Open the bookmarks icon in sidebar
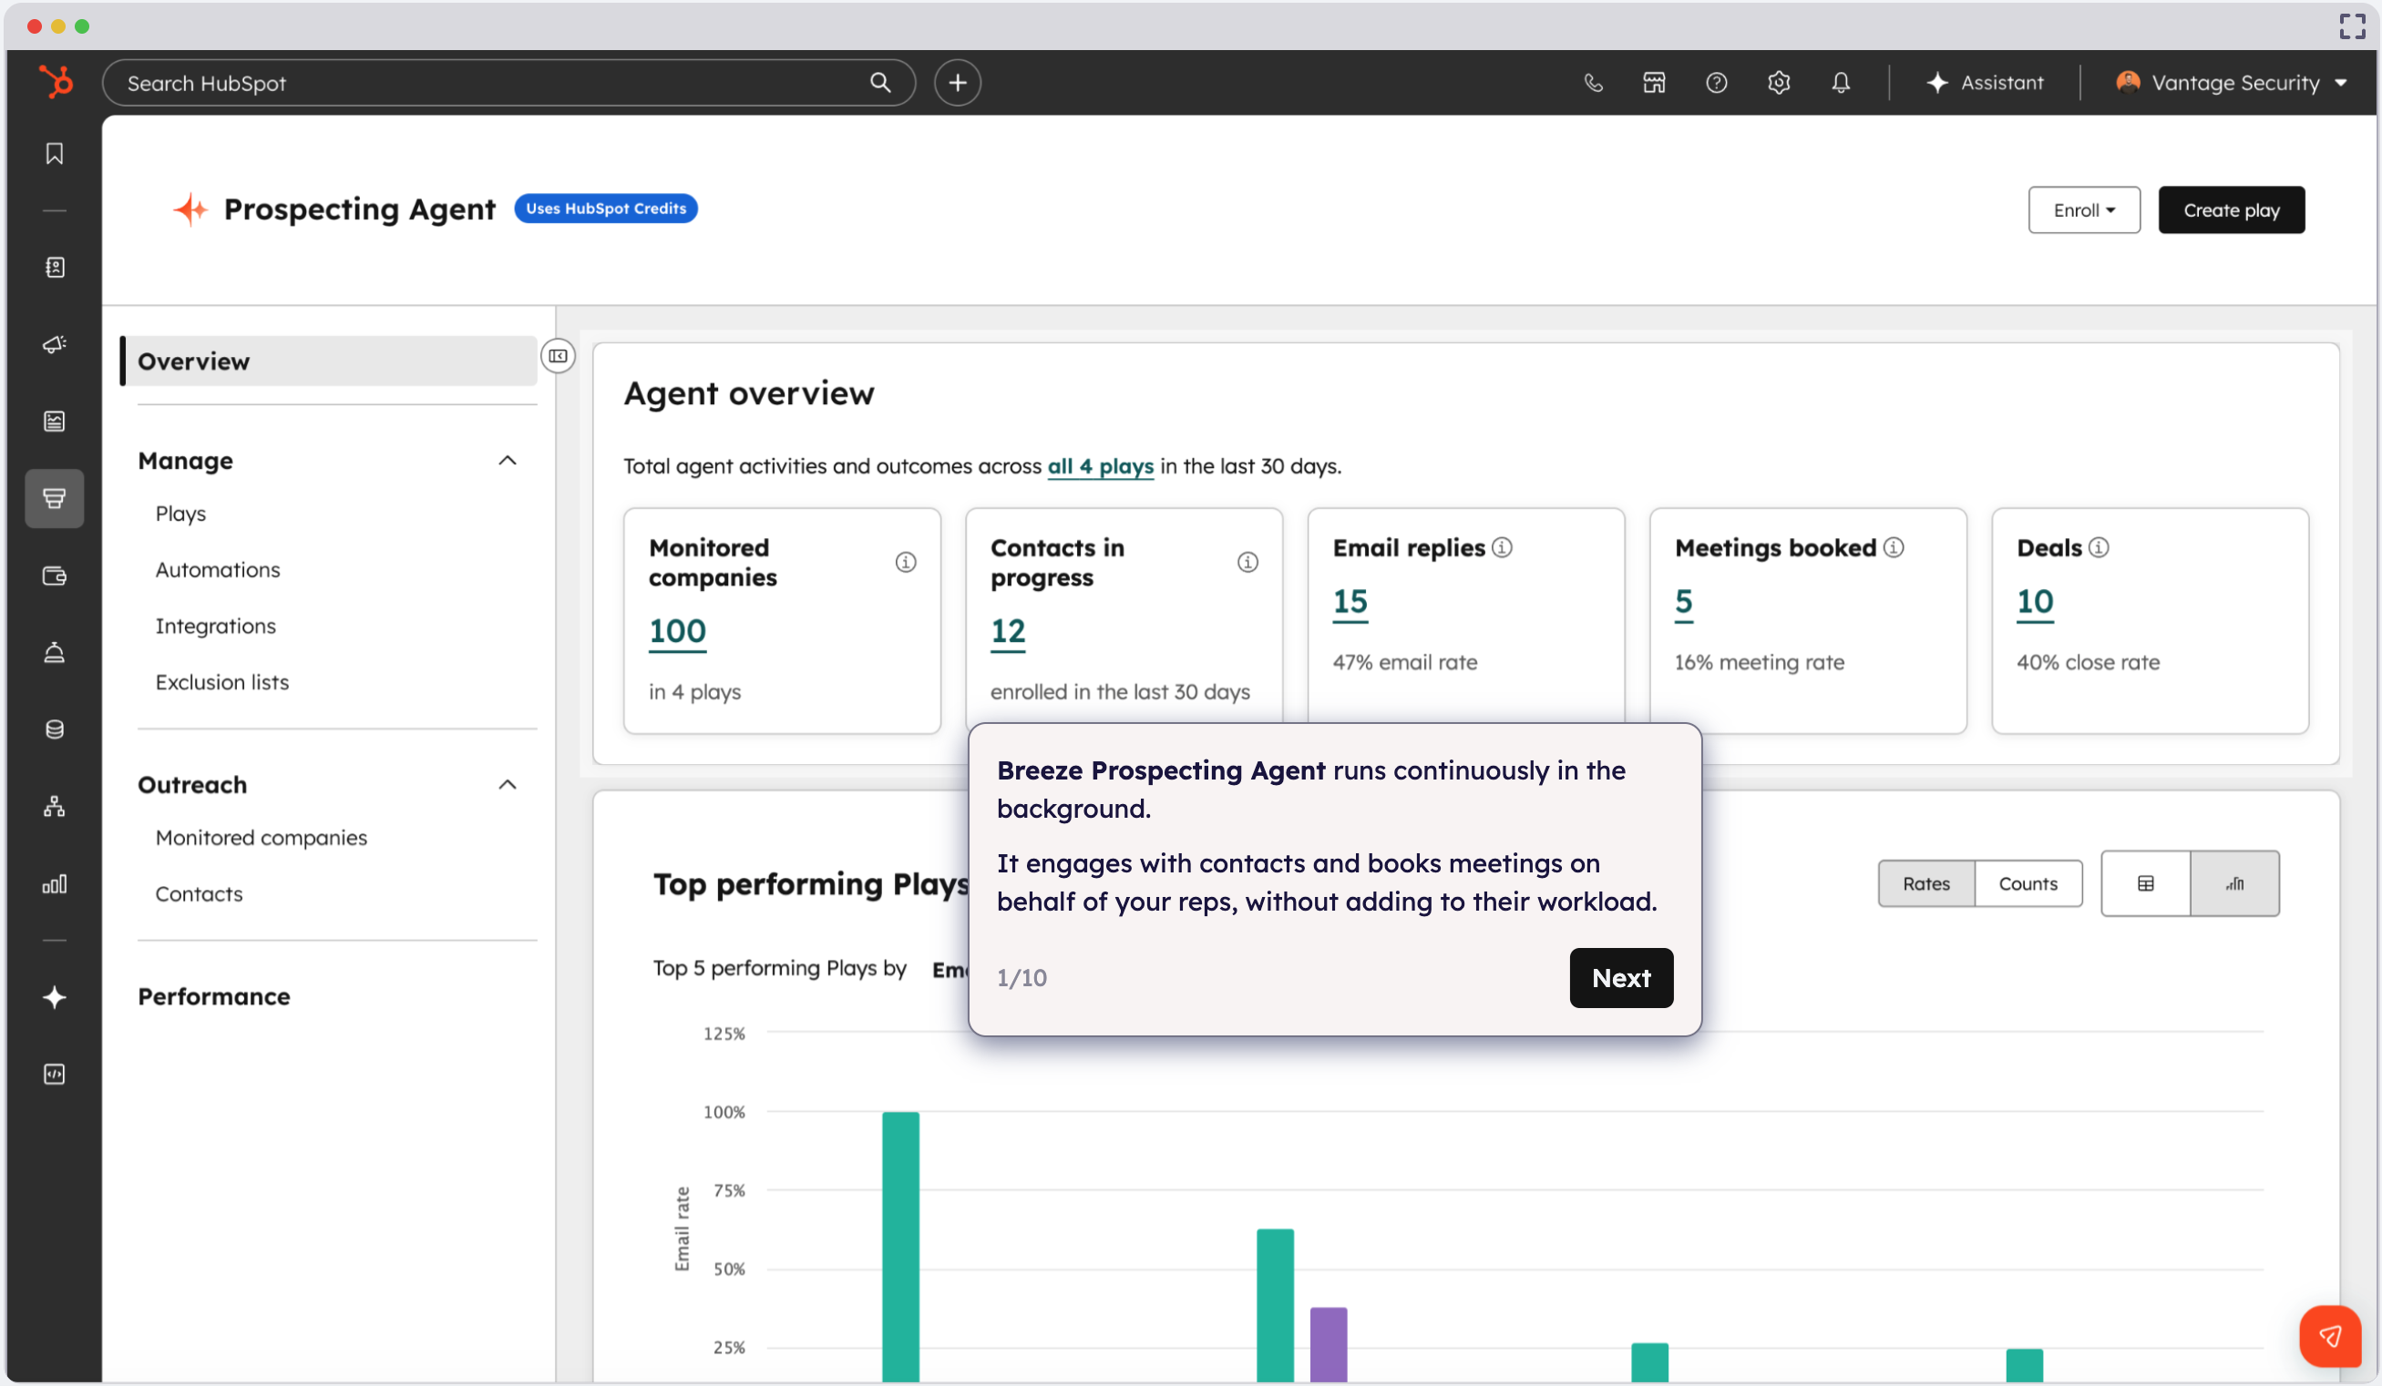This screenshot has height=1386, width=2382. coord(55,154)
